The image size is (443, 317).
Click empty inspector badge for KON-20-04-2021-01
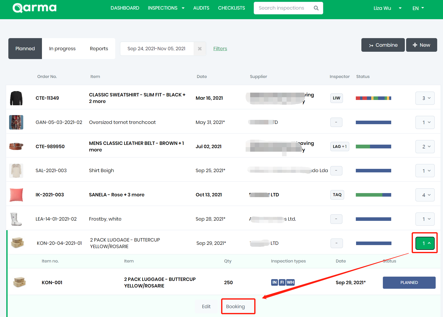coord(337,243)
